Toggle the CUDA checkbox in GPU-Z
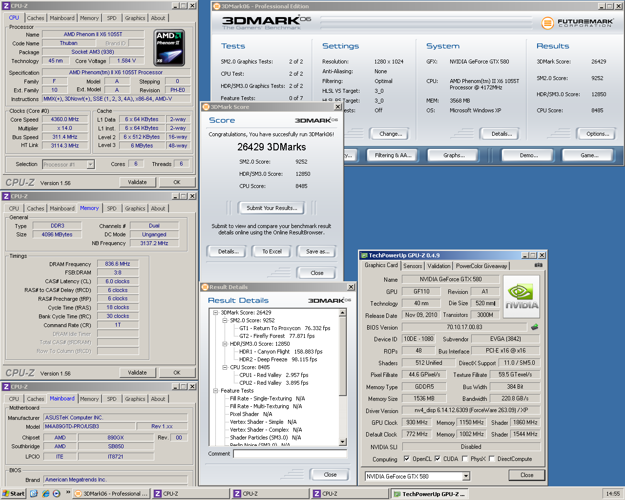Viewport: 625px width, 500px height. 437,459
